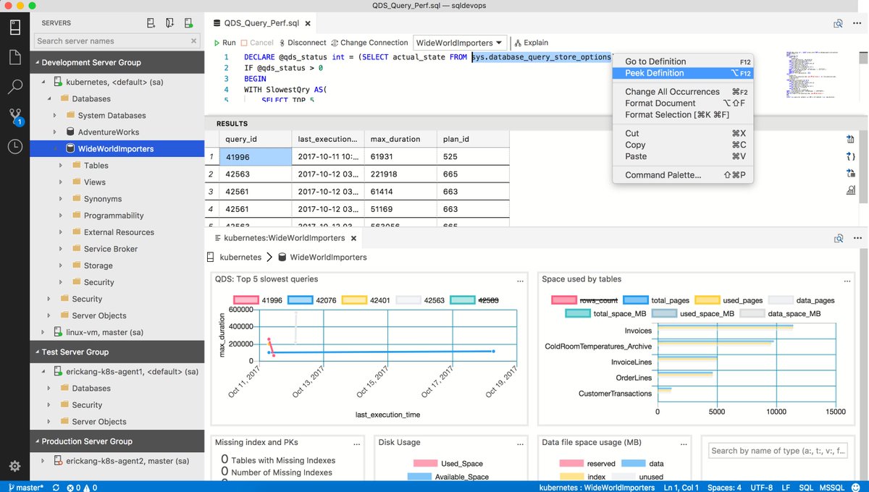Choose Format Document in context menu
This screenshot has width=869, height=492.
coord(683,103)
